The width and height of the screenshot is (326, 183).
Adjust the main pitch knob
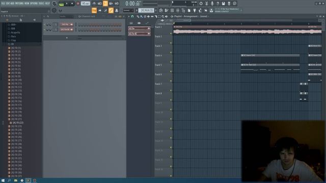(54, 10)
